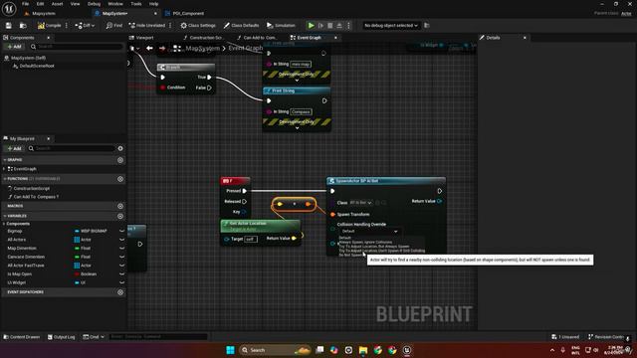The height and width of the screenshot is (358, 637).
Task: Click the graph forward navigation arrow
Action: click(162, 49)
